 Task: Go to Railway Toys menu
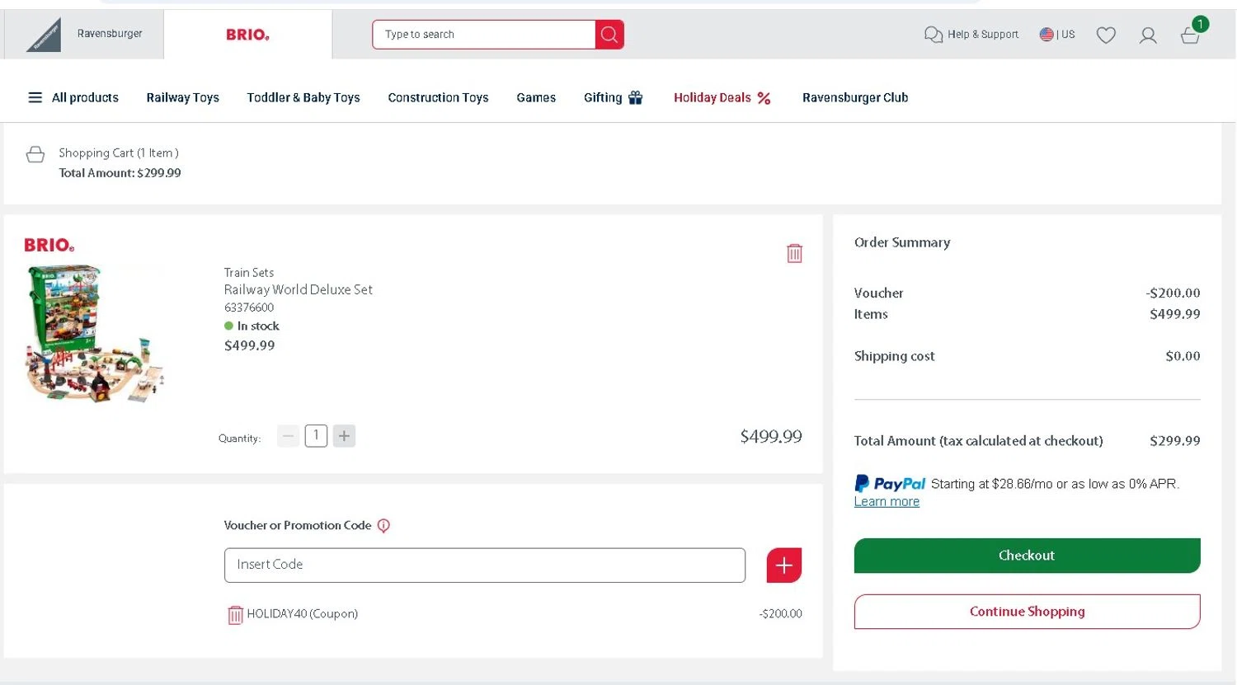point(182,97)
